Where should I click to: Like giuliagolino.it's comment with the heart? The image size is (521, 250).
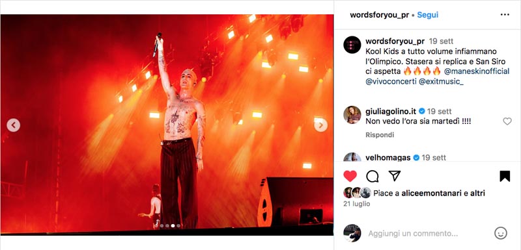(x=507, y=121)
